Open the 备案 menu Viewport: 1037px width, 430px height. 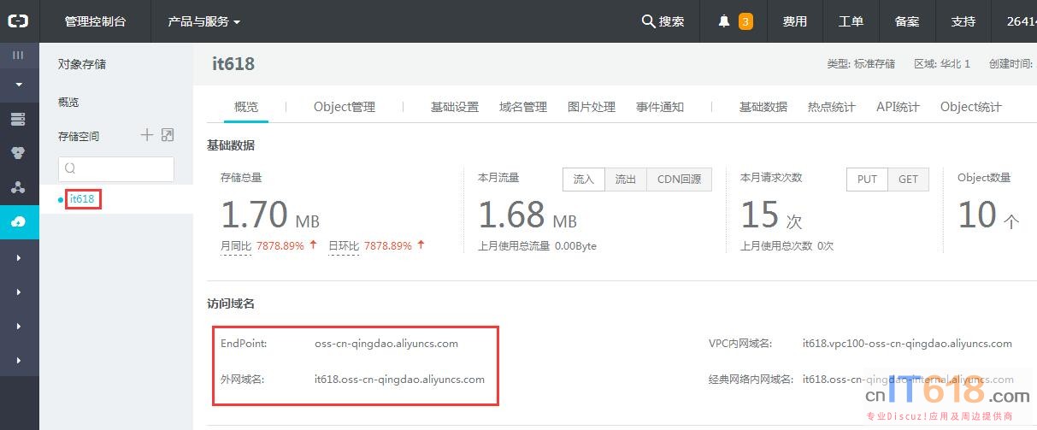pyautogui.click(x=907, y=21)
